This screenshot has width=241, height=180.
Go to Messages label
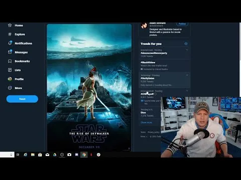(x=21, y=52)
